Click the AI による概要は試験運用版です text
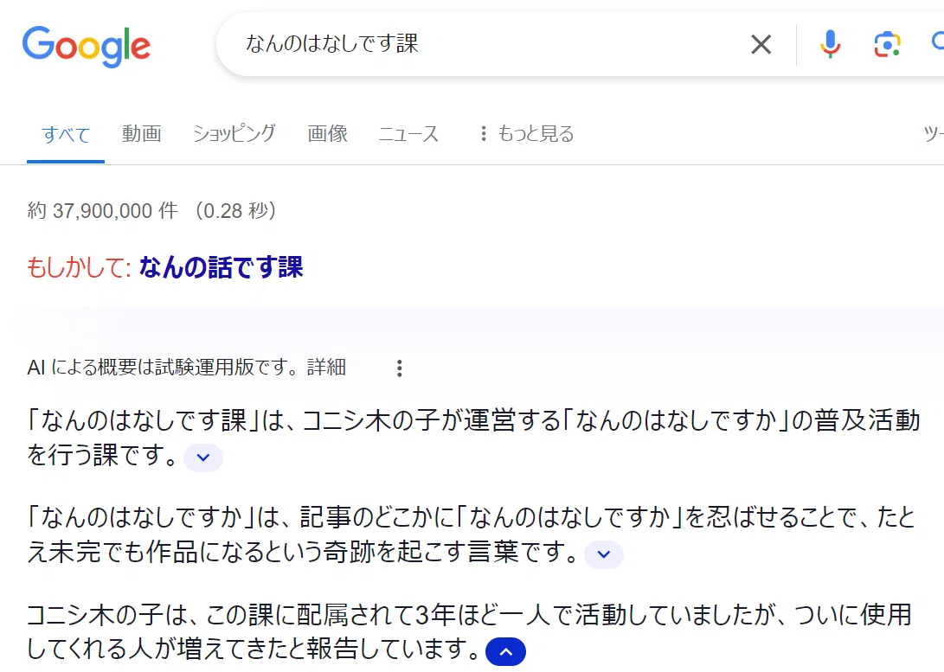 point(161,367)
